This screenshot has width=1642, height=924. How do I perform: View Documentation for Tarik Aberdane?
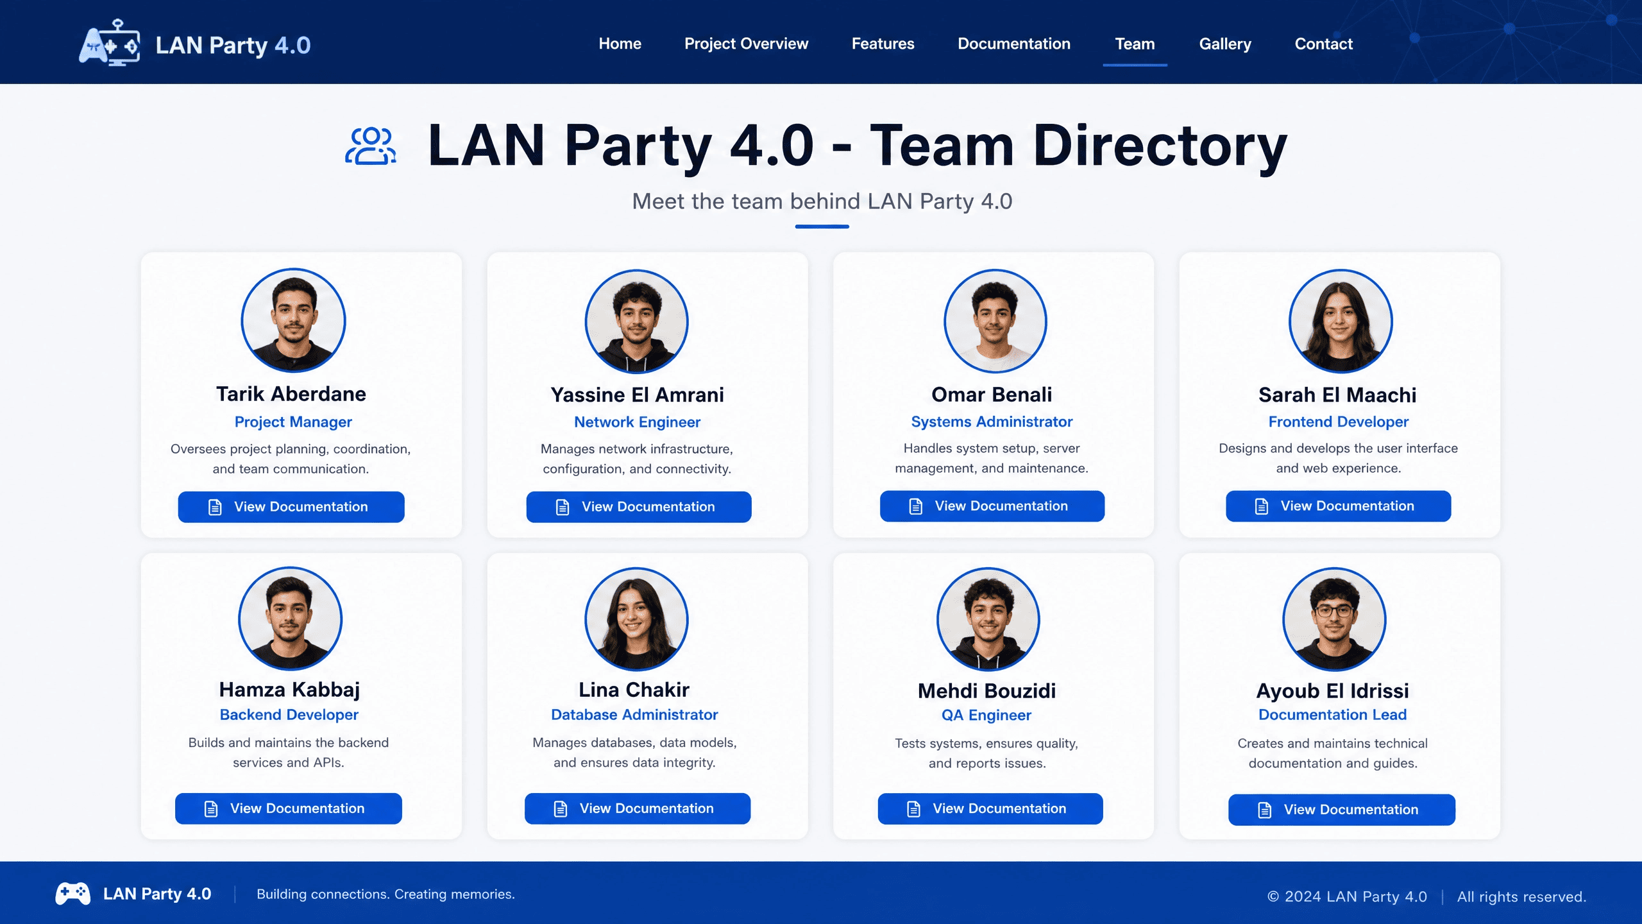pos(291,507)
